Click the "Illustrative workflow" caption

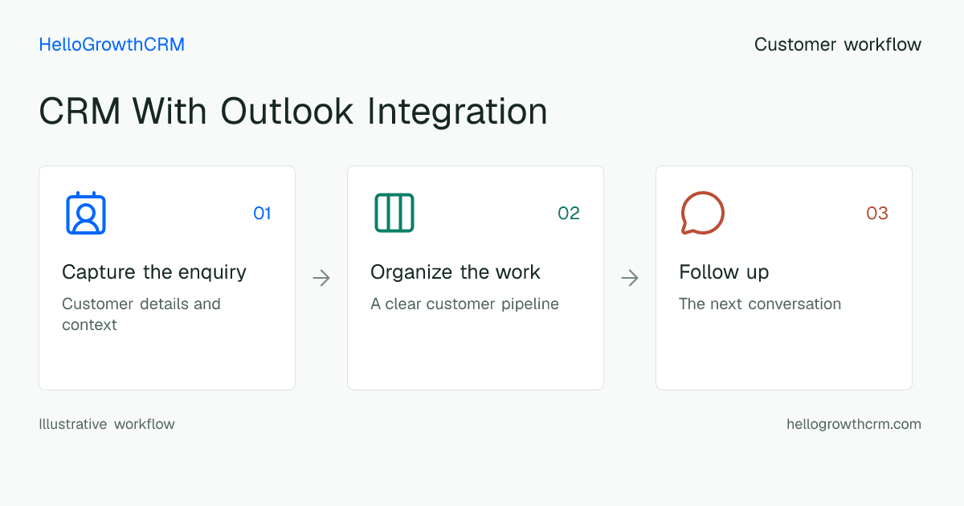pyautogui.click(x=107, y=424)
